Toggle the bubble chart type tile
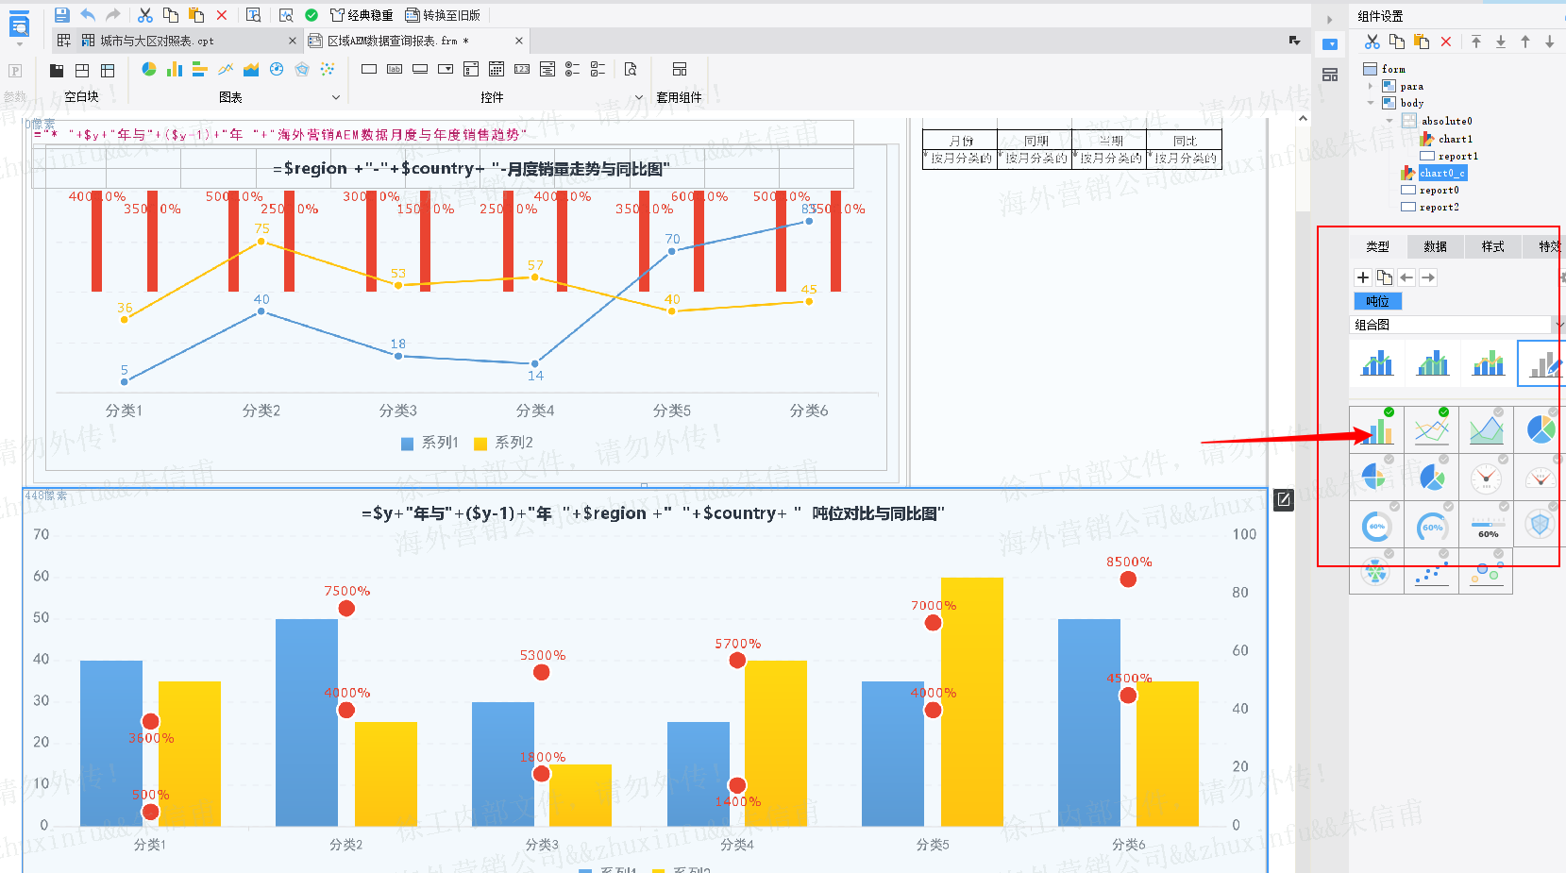1566x873 pixels. (1486, 572)
